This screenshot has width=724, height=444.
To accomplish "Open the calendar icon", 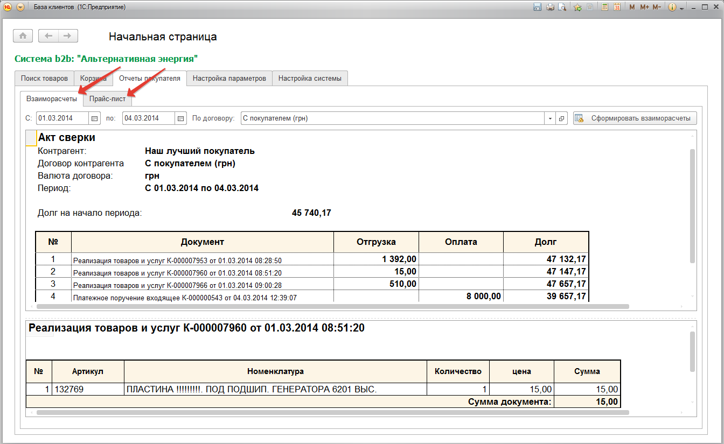I will 617,7.
